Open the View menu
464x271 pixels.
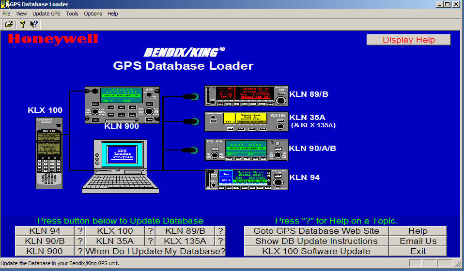coord(21,14)
